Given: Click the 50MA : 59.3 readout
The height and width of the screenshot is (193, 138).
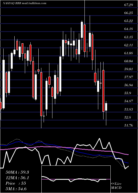Looking at the screenshot, I should (x=17, y=172).
